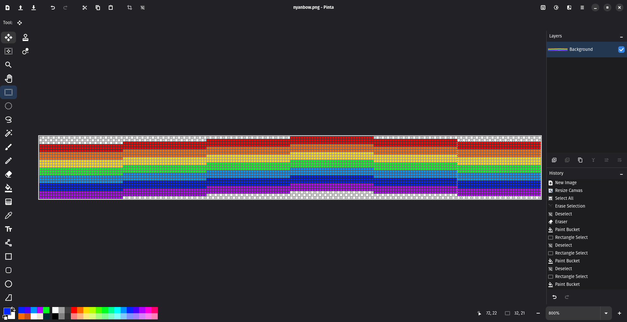The image size is (627, 322).
Task: Duplicate the layer in Layers panel
Action: pyautogui.click(x=580, y=160)
